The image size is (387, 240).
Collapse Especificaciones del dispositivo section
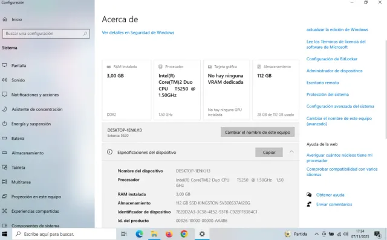click(291, 152)
